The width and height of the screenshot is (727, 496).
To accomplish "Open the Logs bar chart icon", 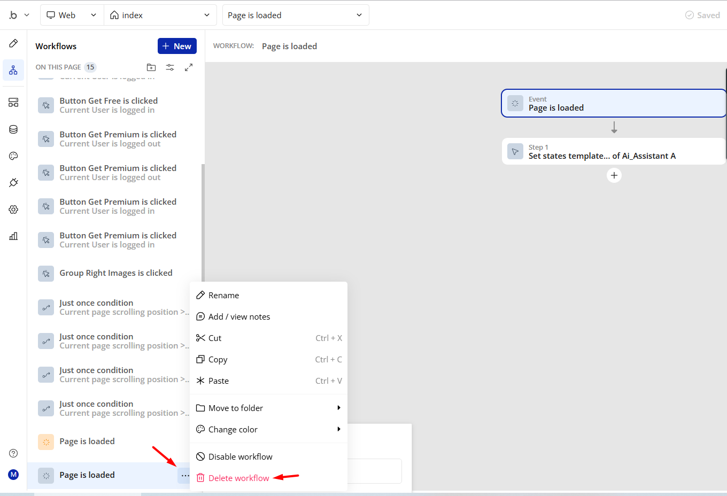I will (x=13, y=236).
